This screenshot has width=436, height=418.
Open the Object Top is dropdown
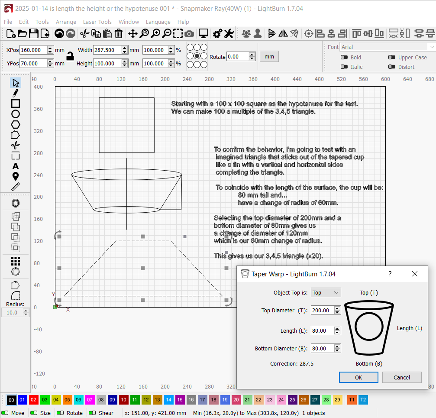326,293
